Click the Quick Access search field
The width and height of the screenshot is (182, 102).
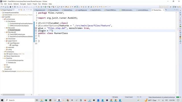pyautogui.click(x=164, y=7)
